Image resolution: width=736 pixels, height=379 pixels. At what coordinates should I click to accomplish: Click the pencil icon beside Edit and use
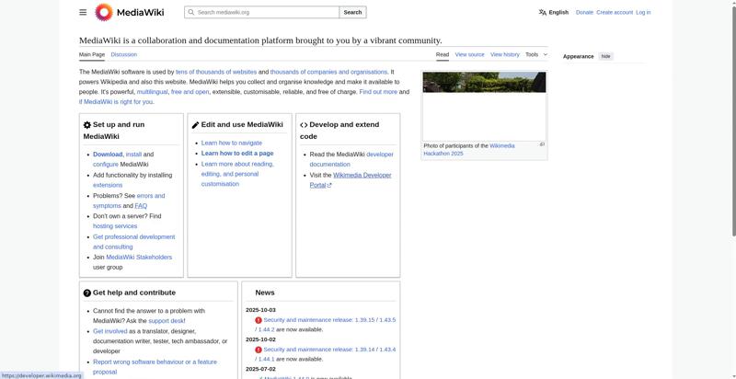coord(195,125)
